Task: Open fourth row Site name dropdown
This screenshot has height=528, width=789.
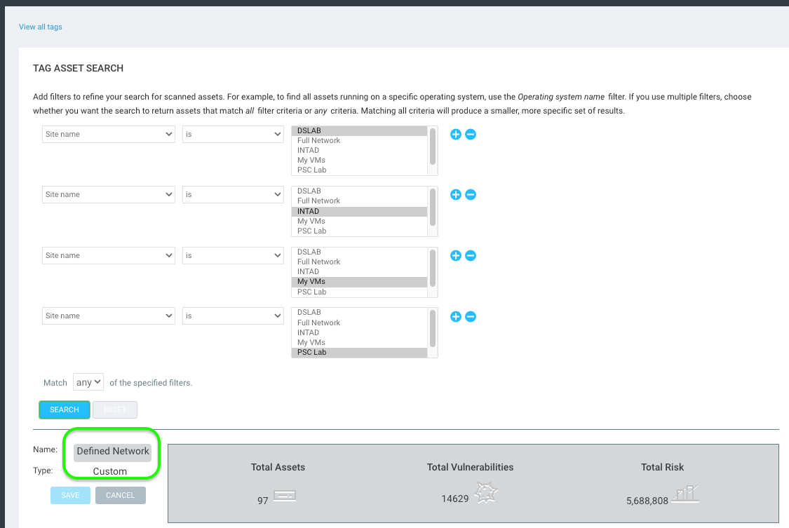Action: [x=109, y=316]
